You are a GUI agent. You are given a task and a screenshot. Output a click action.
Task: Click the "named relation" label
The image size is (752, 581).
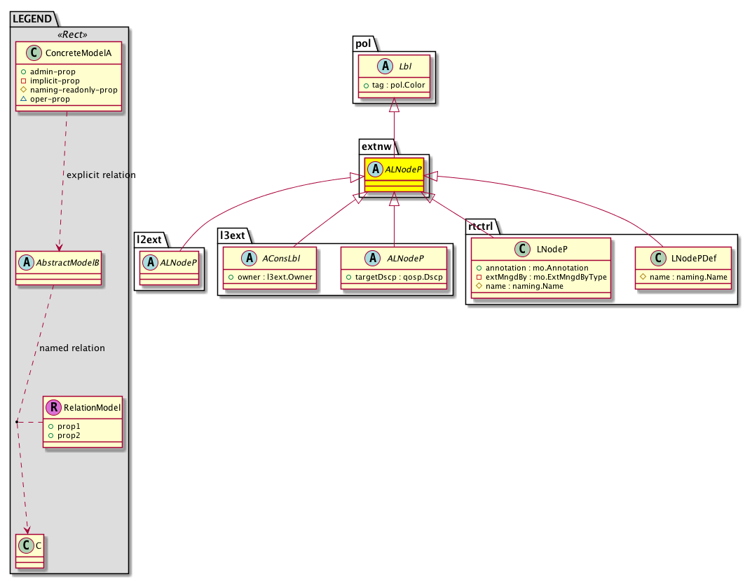pos(72,348)
